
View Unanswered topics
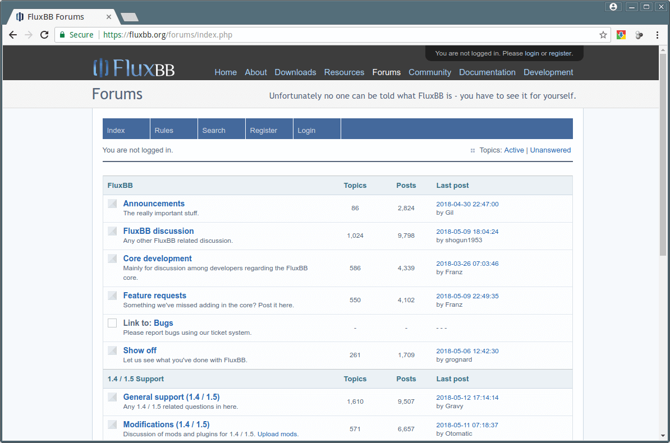coord(550,150)
